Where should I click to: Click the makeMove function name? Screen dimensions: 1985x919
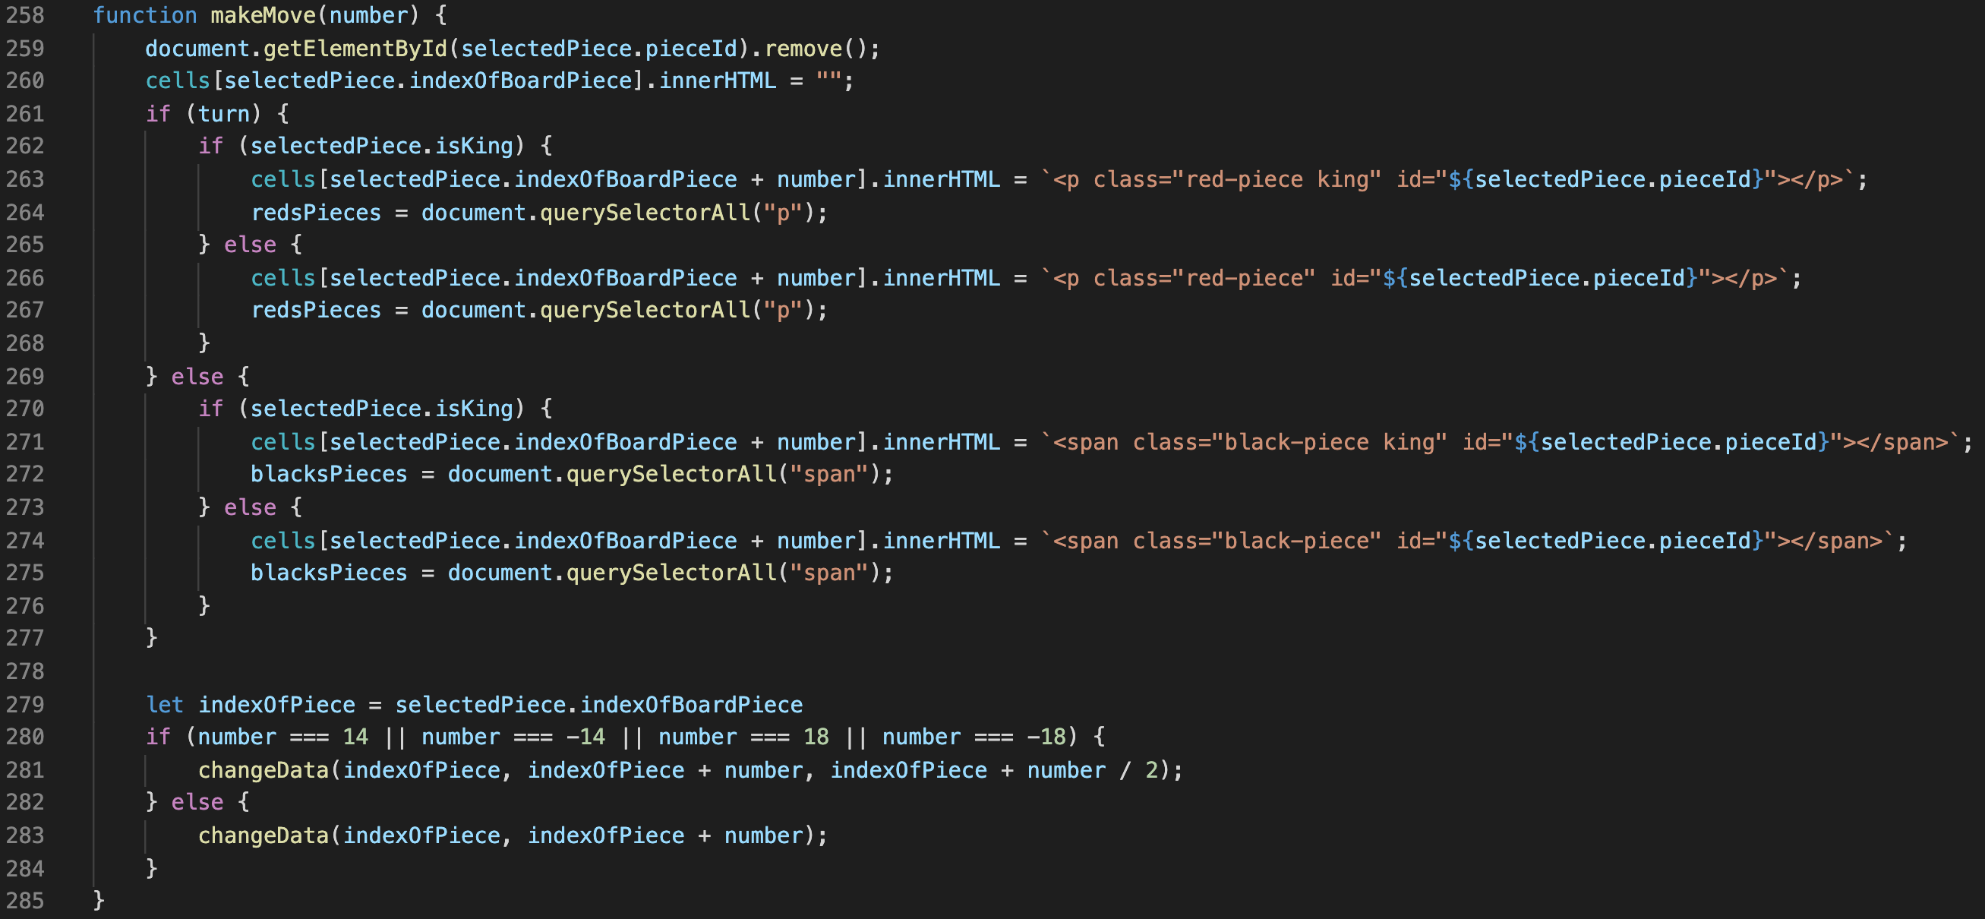(x=263, y=15)
